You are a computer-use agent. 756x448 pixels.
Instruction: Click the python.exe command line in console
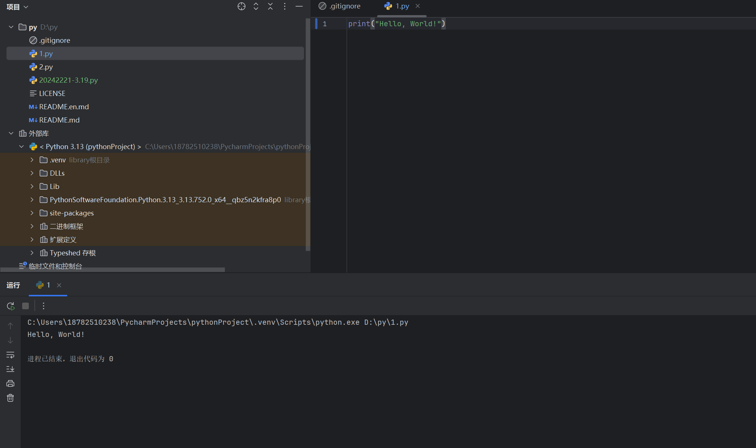point(218,322)
